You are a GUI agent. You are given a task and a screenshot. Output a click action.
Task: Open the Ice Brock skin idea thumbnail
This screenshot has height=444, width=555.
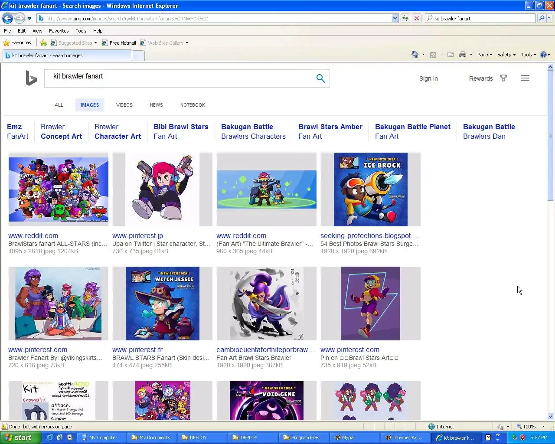tap(371, 189)
